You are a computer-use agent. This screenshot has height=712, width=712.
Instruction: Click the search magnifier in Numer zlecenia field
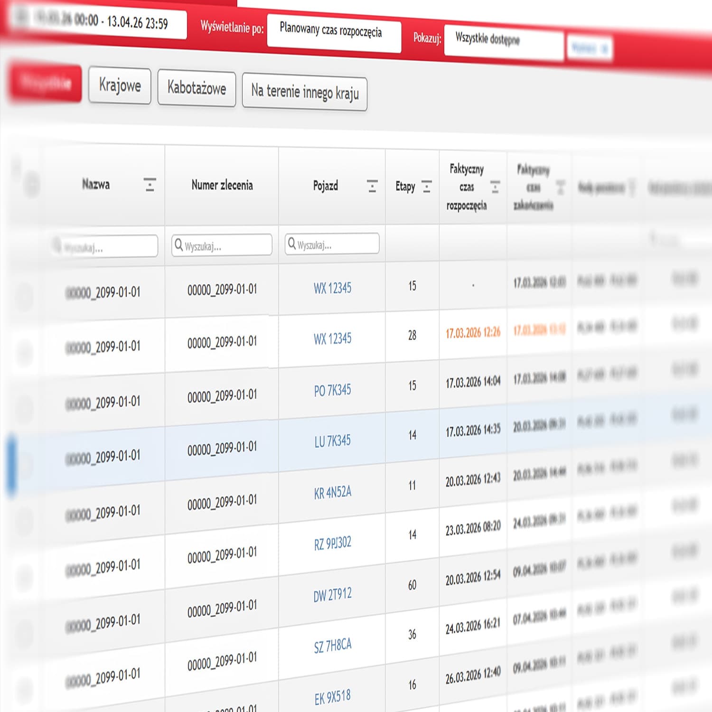click(179, 245)
